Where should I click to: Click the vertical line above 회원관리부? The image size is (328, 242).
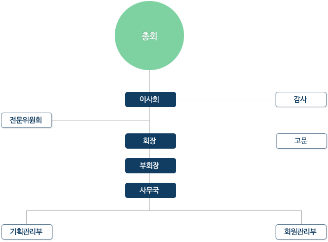point(301,218)
